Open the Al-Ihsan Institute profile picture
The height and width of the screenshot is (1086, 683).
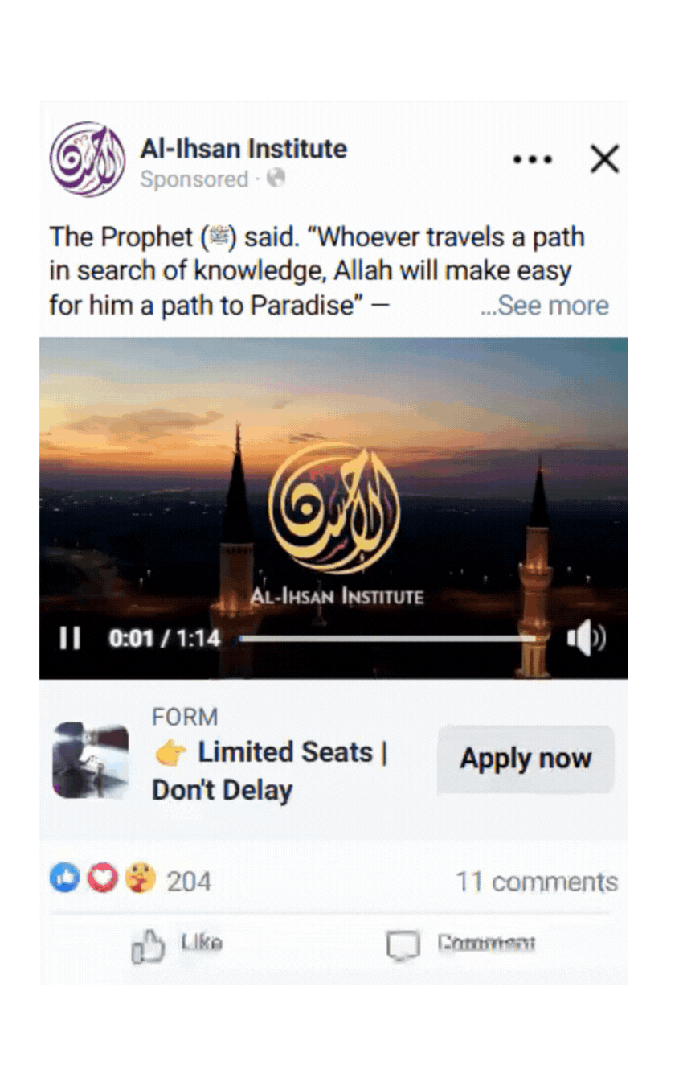click(x=87, y=158)
